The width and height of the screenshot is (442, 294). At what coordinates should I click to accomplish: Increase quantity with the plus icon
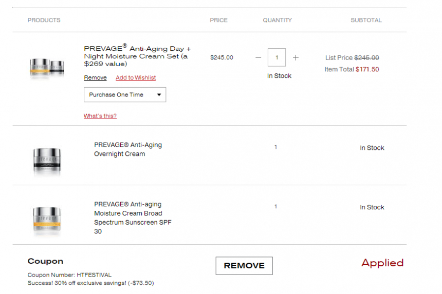(296, 57)
